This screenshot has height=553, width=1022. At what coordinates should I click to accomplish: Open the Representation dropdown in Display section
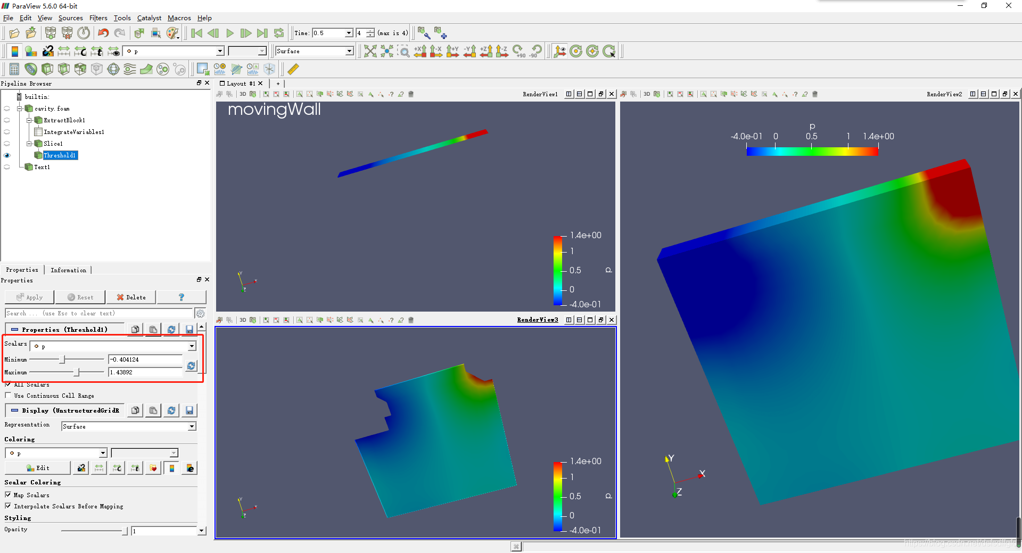(x=129, y=426)
